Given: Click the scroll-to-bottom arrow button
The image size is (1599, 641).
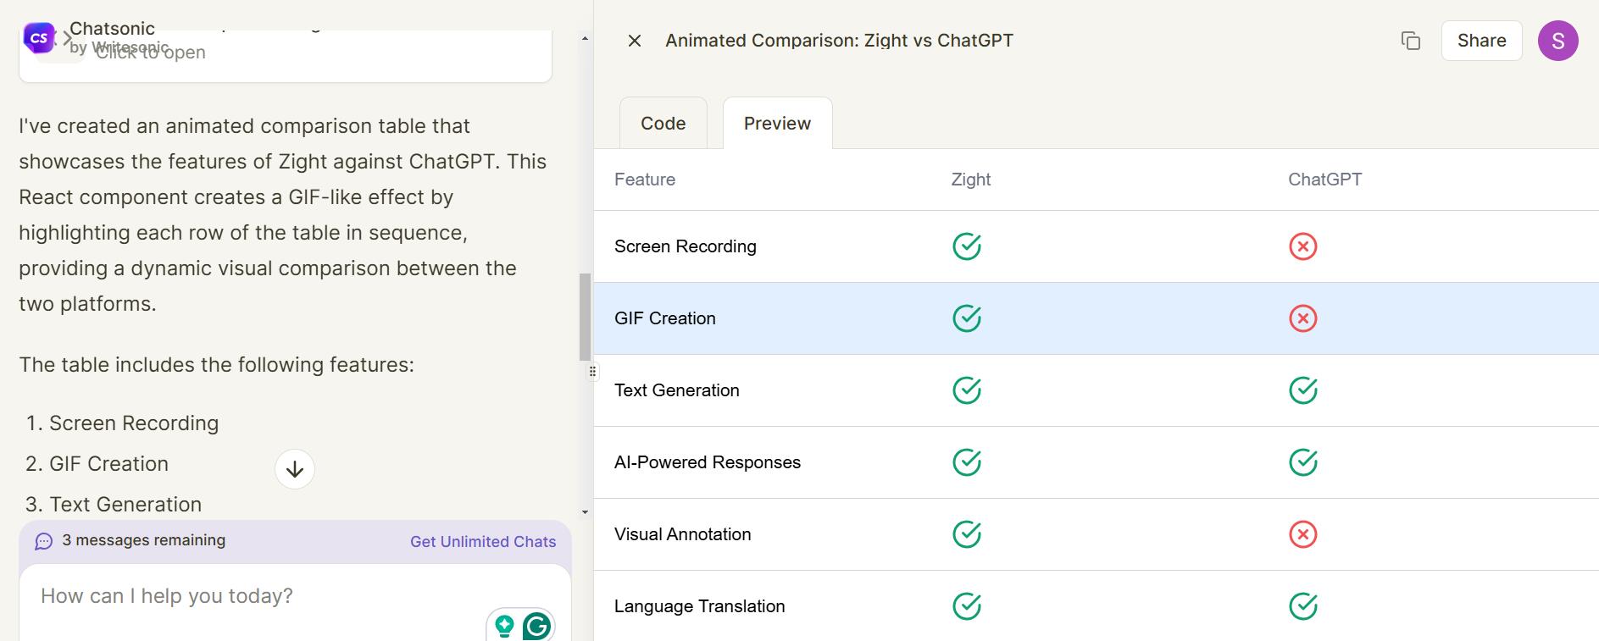Looking at the screenshot, I should (295, 469).
